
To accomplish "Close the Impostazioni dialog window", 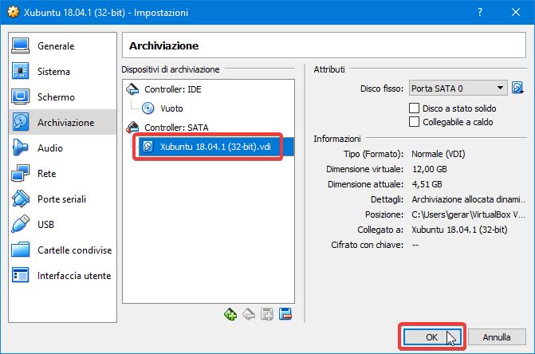I will (x=516, y=12).
